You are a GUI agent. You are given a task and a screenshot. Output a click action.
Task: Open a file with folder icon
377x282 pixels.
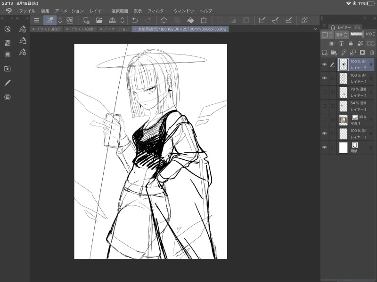(x=99, y=20)
